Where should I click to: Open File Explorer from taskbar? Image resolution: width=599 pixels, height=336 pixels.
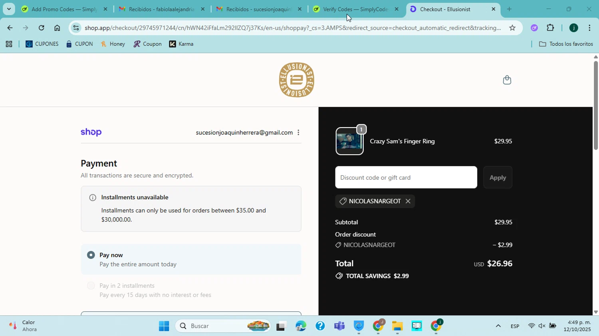397,326
